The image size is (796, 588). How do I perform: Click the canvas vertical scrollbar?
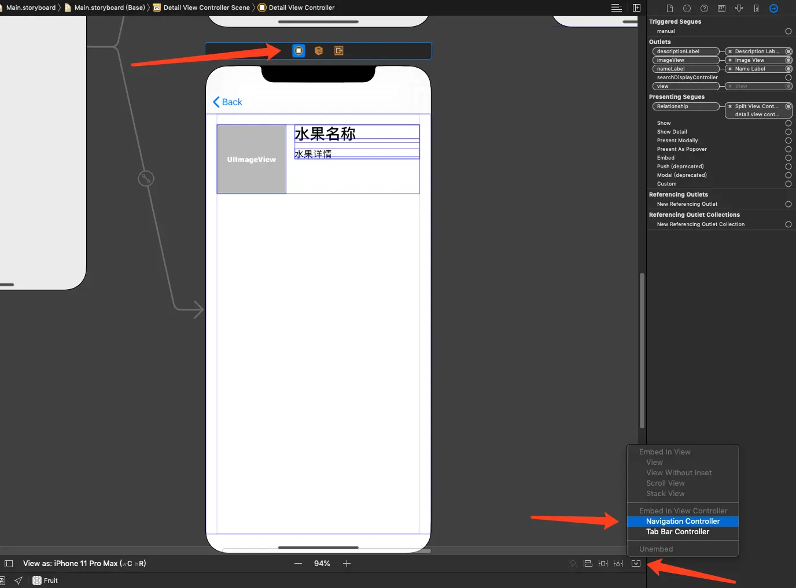click(x=642, y=350)
